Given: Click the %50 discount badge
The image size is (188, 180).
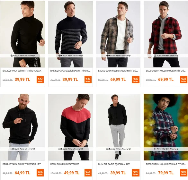Looking at the screenshot, I should tap(88, 80).
